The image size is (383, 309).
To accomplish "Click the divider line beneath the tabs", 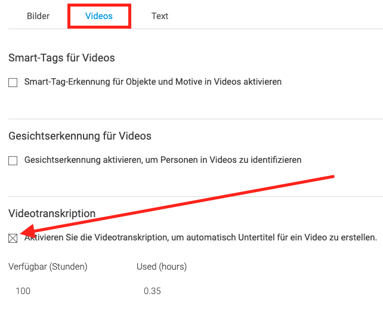I will 196,29.
